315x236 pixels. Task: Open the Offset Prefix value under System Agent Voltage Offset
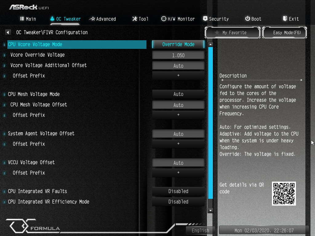tap(178, 144)
